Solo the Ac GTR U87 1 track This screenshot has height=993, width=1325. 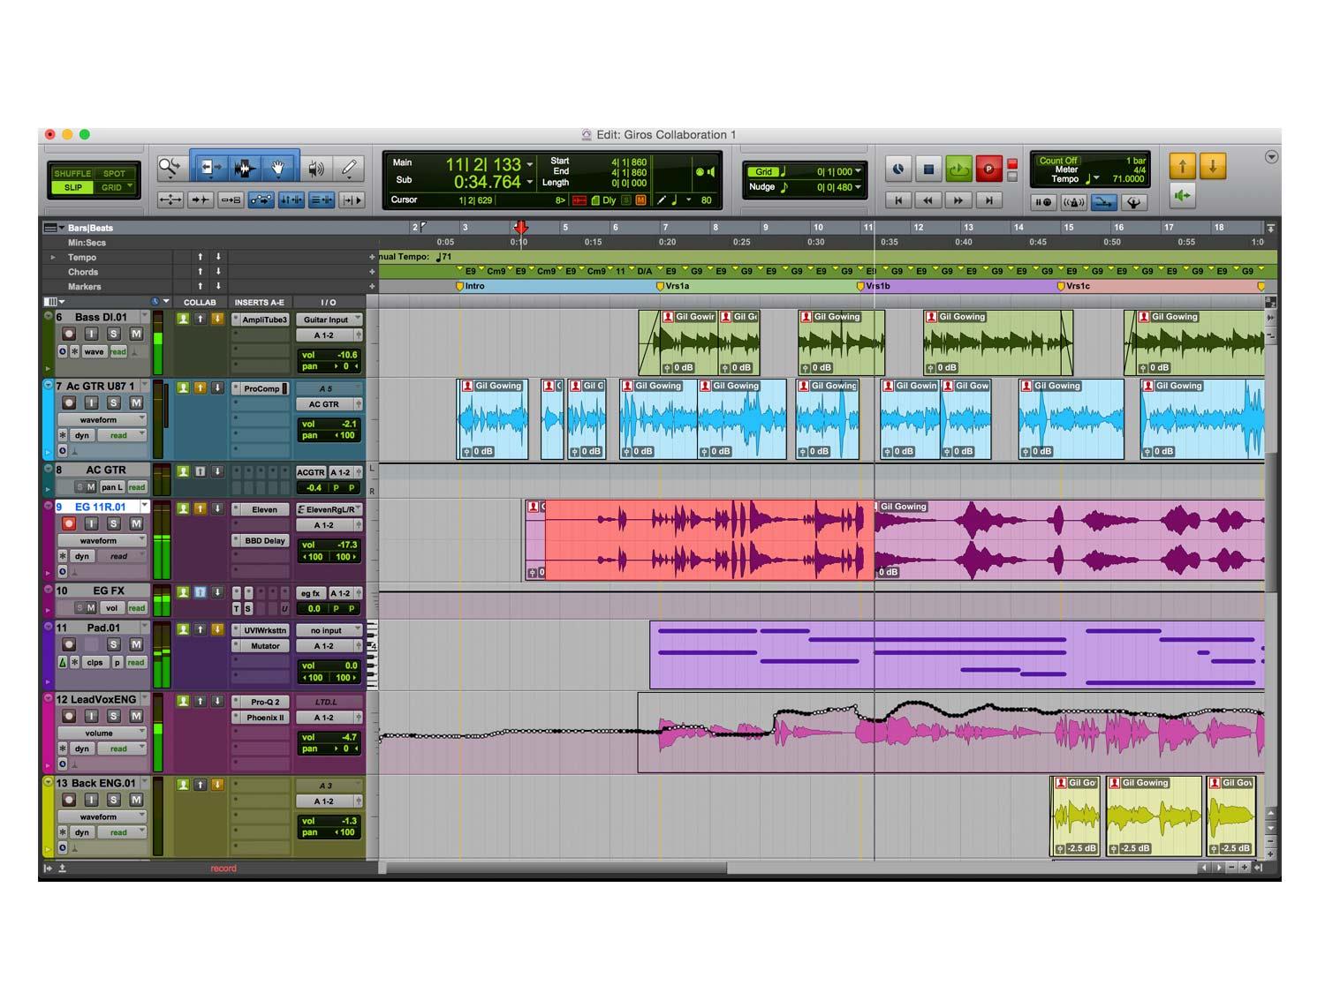114,402
